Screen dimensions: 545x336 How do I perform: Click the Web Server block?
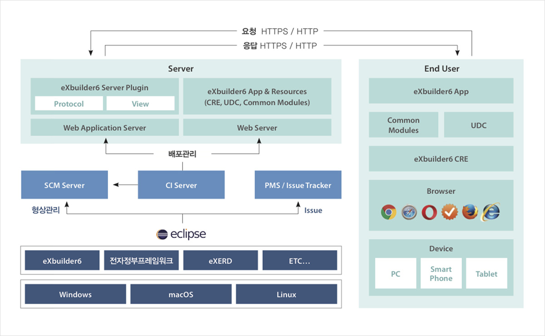(x=257, y=128)
